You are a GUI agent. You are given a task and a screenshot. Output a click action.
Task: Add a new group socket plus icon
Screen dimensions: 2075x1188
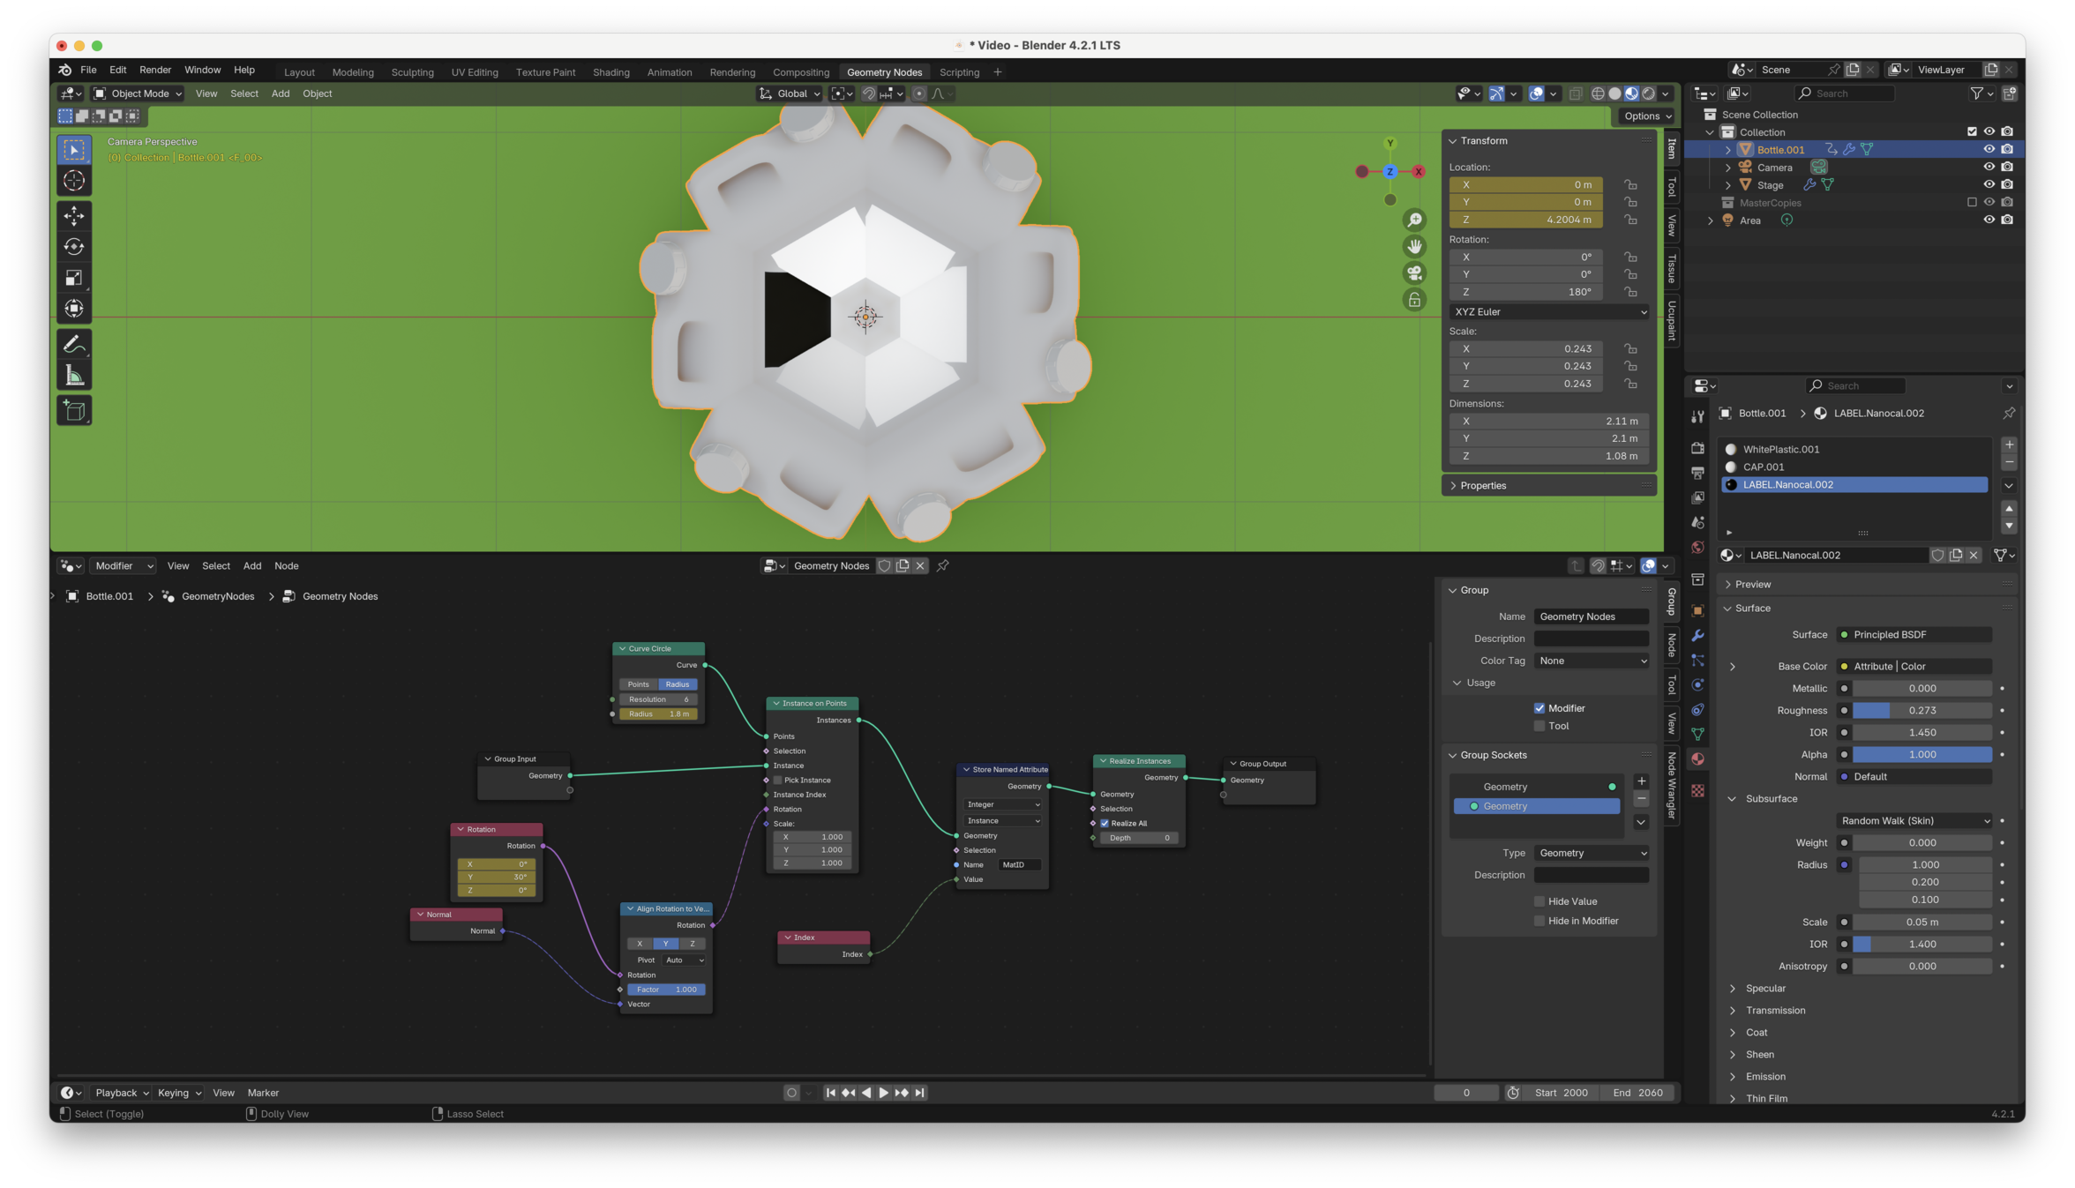(1641, 781)
